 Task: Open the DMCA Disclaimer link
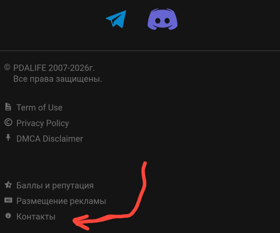pos(50,139)
